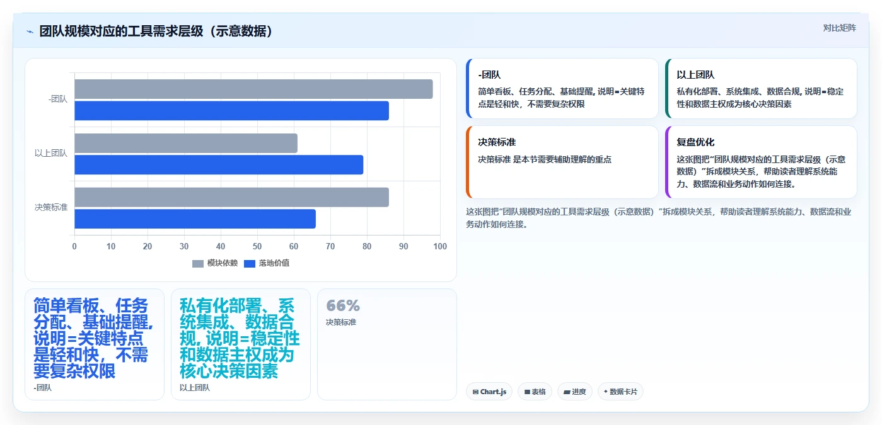The image size is (882, 425).
Task: Click the 66% value text
Action: coord(343,306)
